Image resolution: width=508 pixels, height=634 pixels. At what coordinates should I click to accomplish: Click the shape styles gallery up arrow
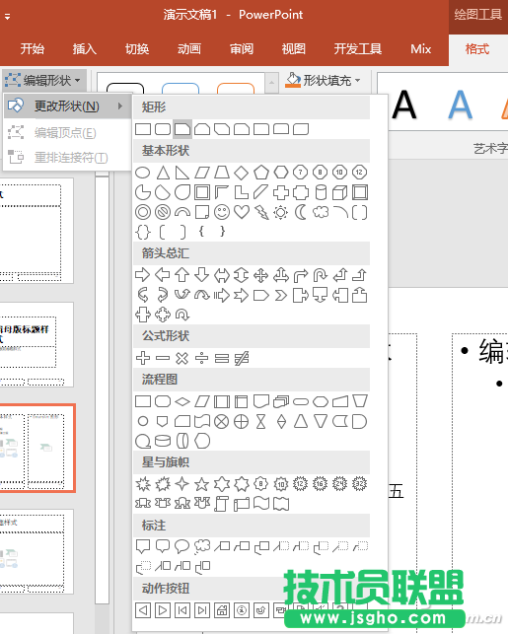pos(272,83)
